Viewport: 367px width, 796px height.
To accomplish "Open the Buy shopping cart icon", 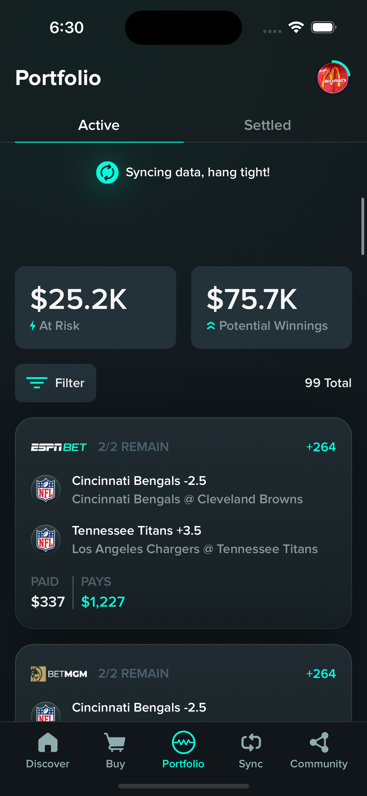I will coord(115,742).
